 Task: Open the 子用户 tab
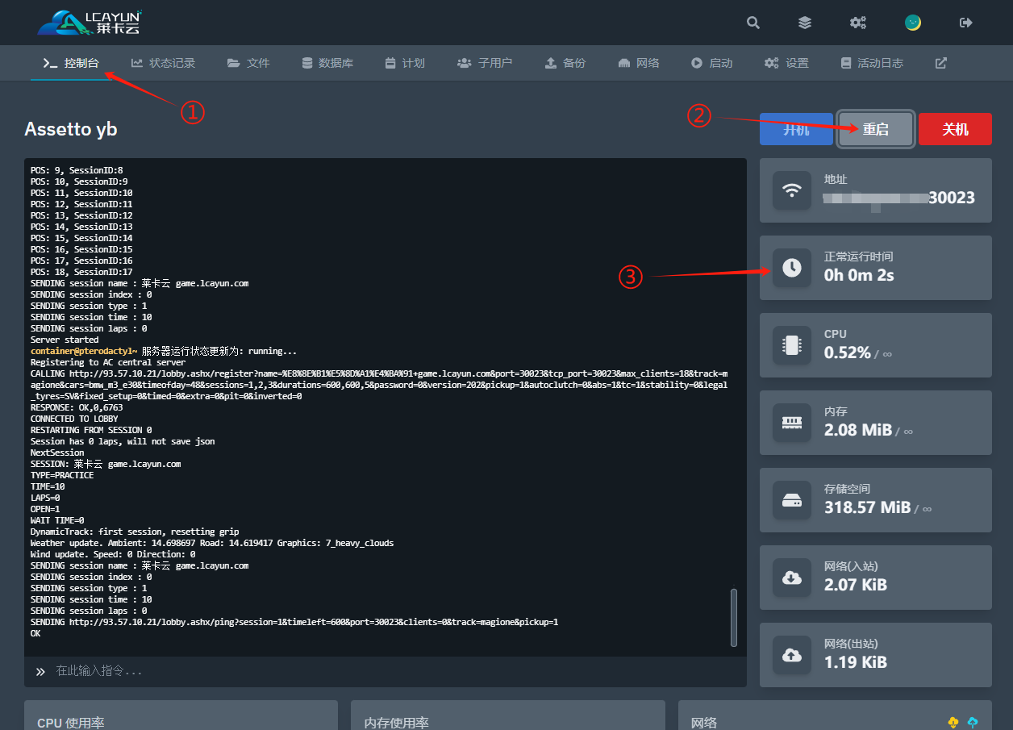click(485, 63)
